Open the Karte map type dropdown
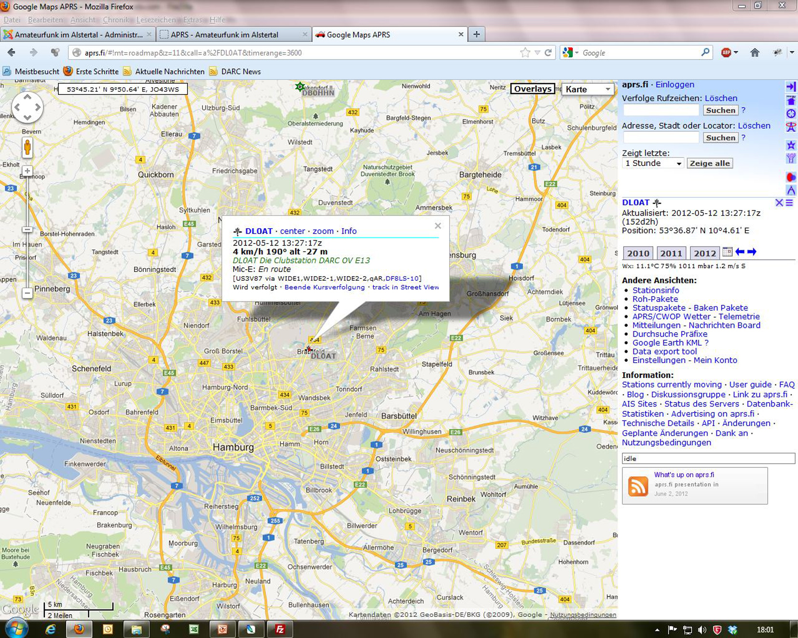The height and width of the screenshot is (638, 798). pyautogui.click(x=588, y=89)
